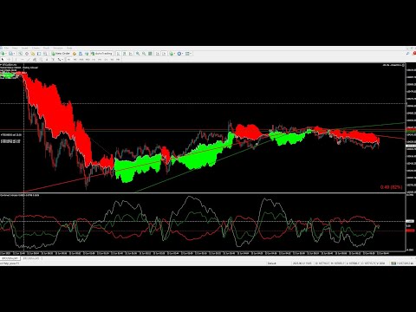Open the Navigator panel icon
416x312 pixels.
click(33, 54)
